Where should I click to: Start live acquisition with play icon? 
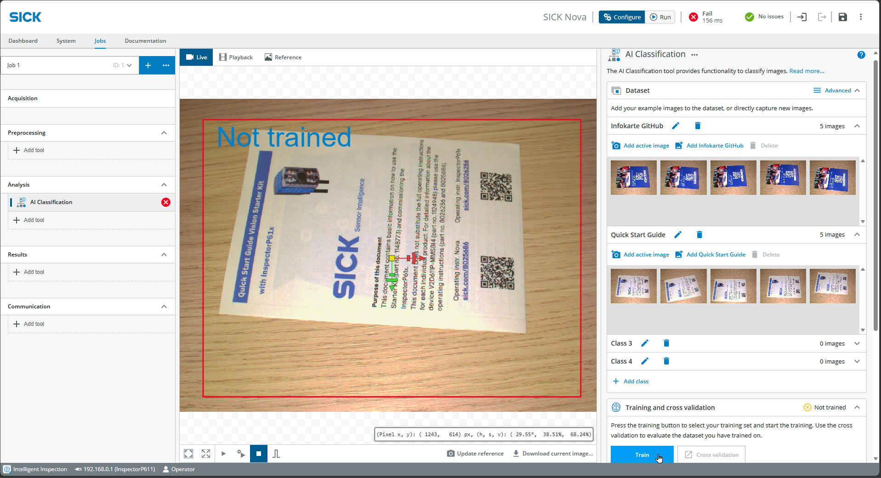point(223,454)
